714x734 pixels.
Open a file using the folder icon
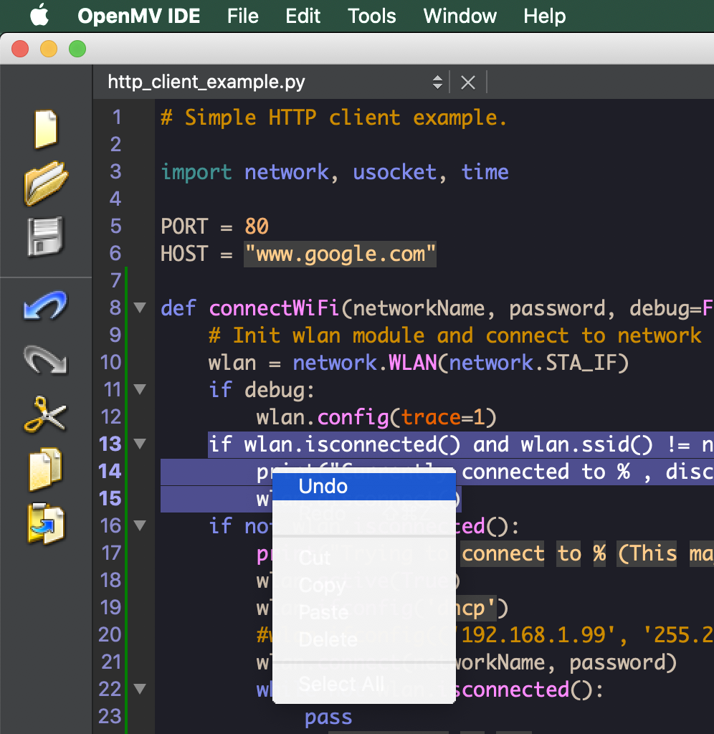point(46,183)
